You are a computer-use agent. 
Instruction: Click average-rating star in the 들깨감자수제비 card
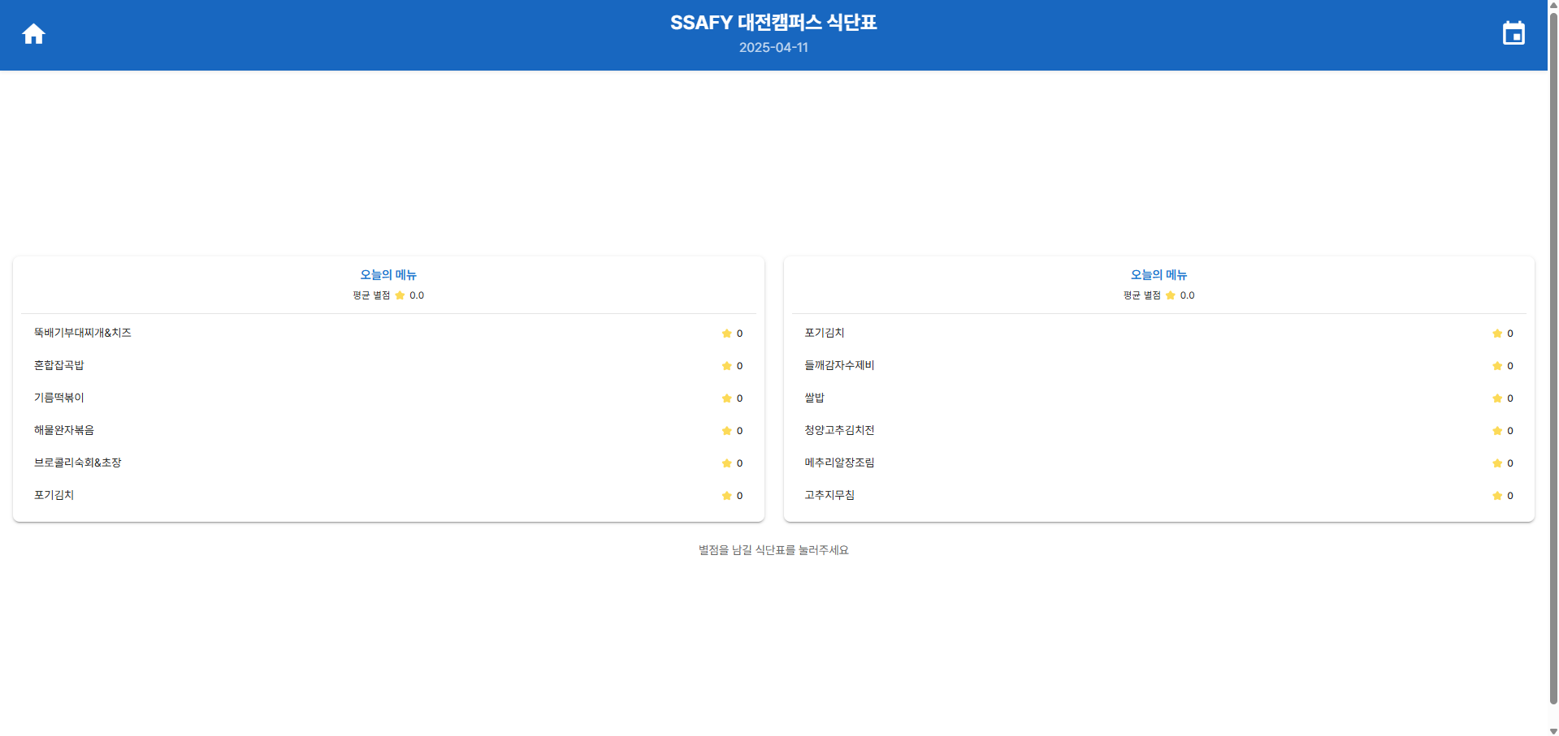click(x=1171, y=295)
